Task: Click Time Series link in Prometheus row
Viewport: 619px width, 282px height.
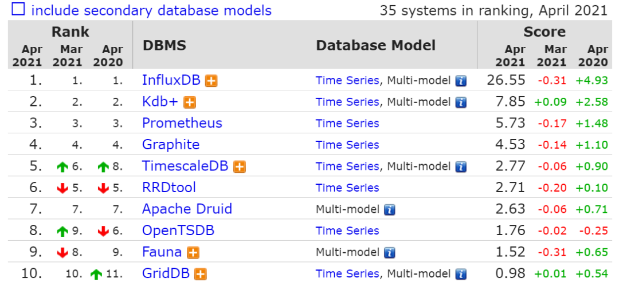Action: coord(347,124)
